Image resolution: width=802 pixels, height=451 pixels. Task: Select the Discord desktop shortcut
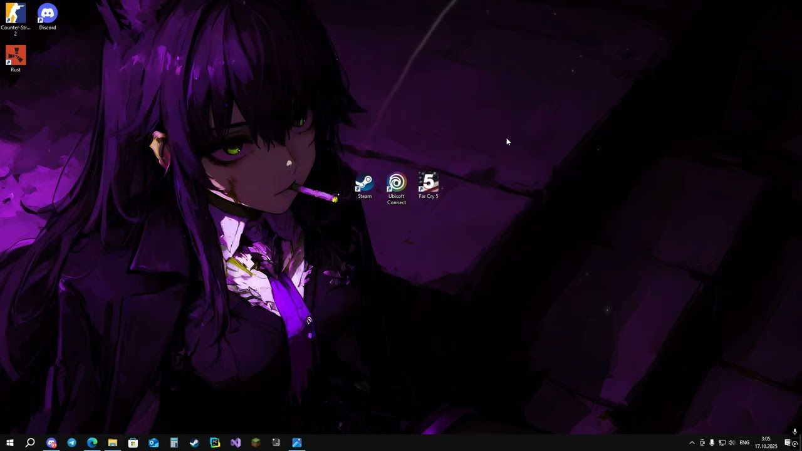coord(48,17)
